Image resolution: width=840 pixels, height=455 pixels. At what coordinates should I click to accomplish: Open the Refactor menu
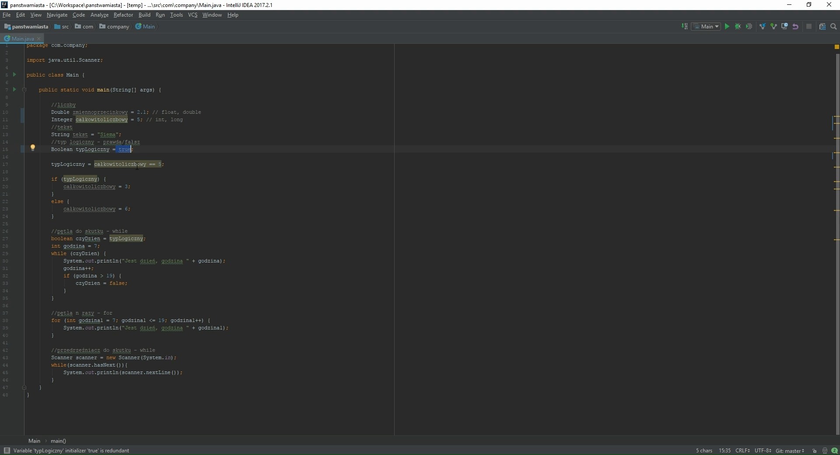[x=123, y=14]
